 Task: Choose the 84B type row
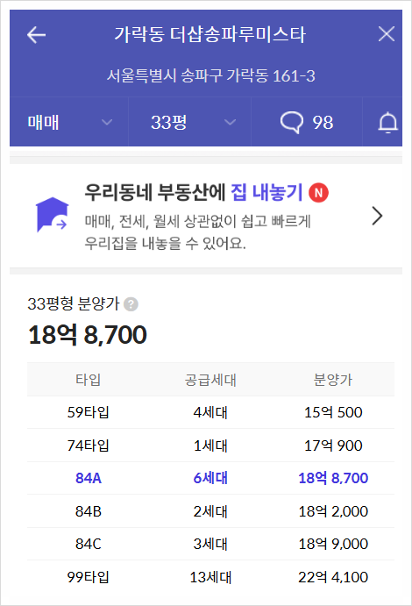211,511
